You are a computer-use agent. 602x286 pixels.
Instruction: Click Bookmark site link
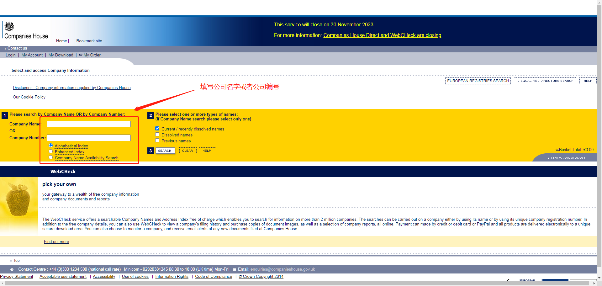[89, 41]
